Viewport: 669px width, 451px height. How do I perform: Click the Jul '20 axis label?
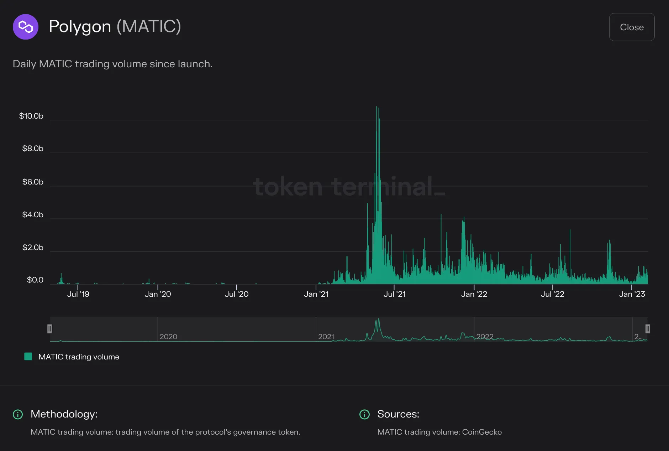coord(237,294)
